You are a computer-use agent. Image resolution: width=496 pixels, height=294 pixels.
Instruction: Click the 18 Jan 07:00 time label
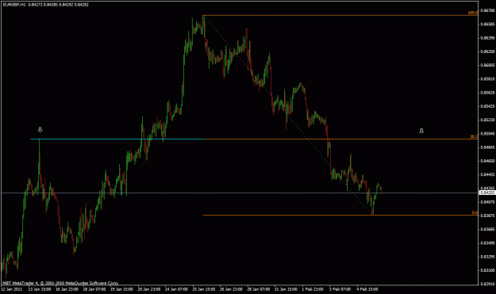point(94,289)
